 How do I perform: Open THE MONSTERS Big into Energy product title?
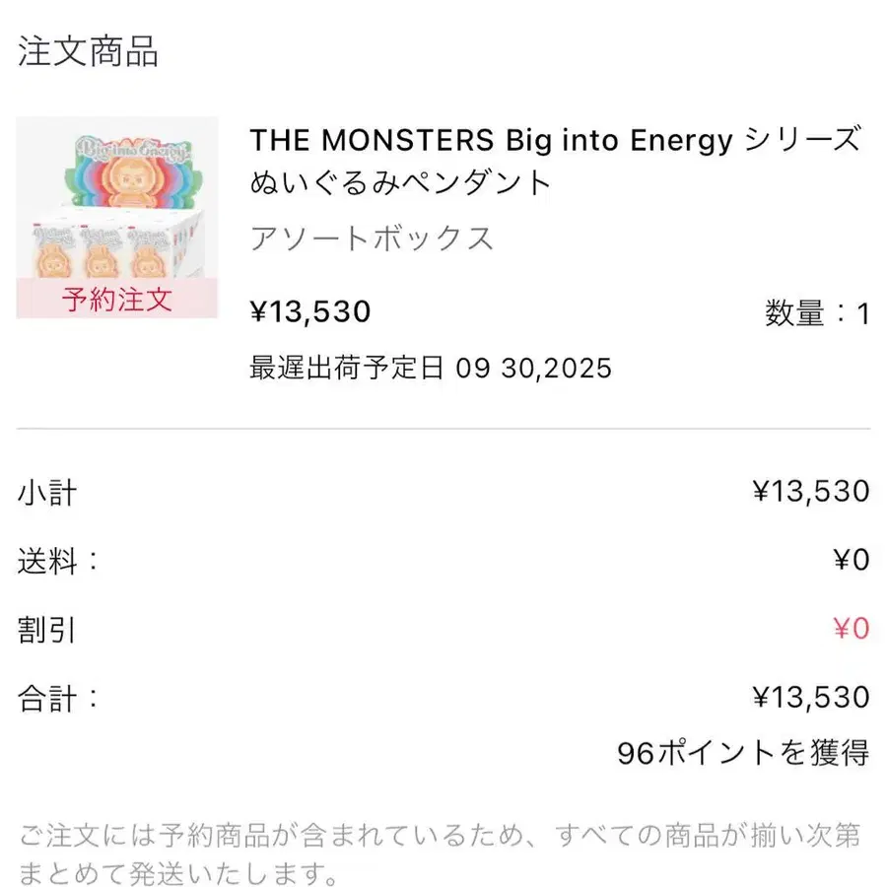click(555, 161)
